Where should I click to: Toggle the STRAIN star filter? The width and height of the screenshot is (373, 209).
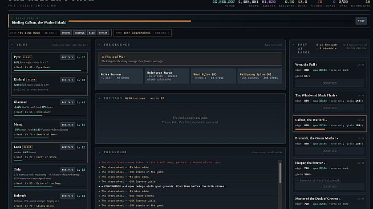103,33
